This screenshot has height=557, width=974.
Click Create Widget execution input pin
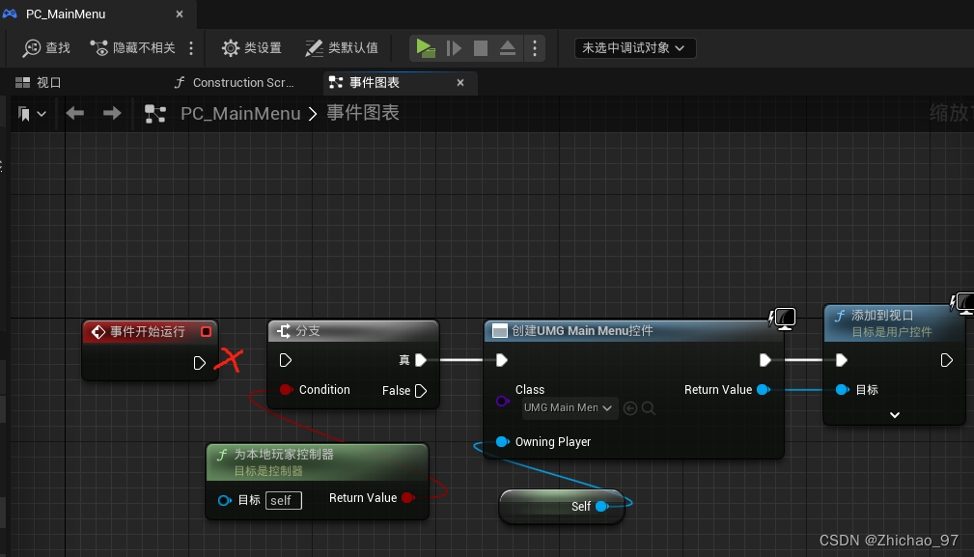pyautogui.click(x=502, y=360)
